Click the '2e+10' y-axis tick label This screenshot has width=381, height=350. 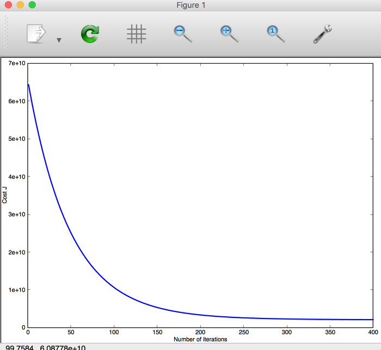click(17, 252)
